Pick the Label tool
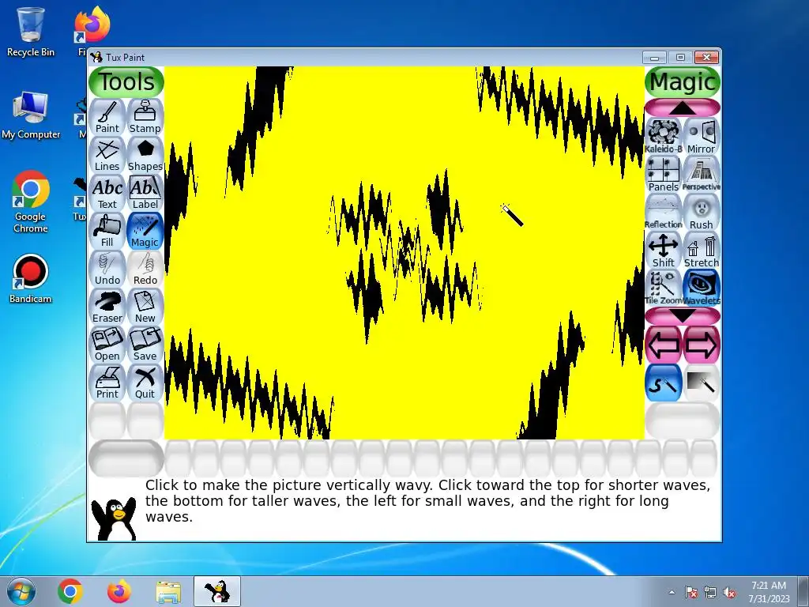The width and height of the screenshot is (809, 607). 145,193
